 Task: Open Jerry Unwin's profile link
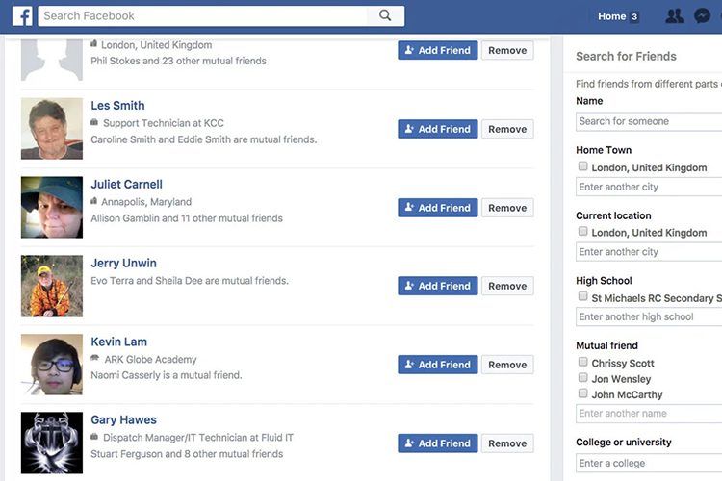pos(123,263)
